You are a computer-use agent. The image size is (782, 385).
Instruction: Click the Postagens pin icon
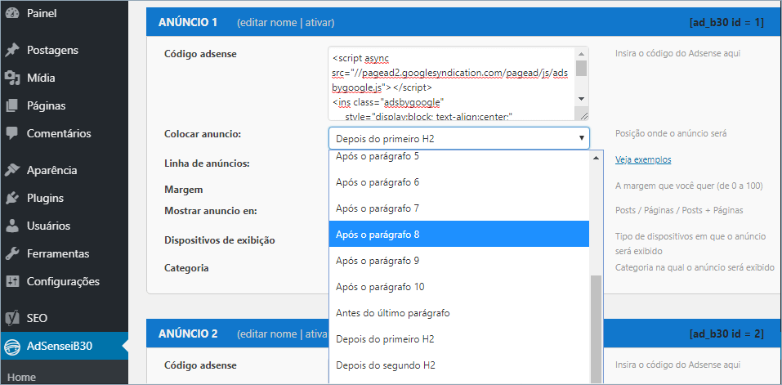[x=12, y=51]
